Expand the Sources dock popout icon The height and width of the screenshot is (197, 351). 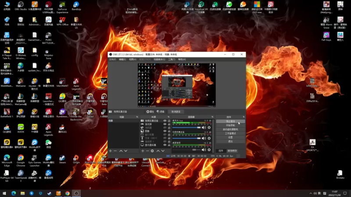pos(169,117)
